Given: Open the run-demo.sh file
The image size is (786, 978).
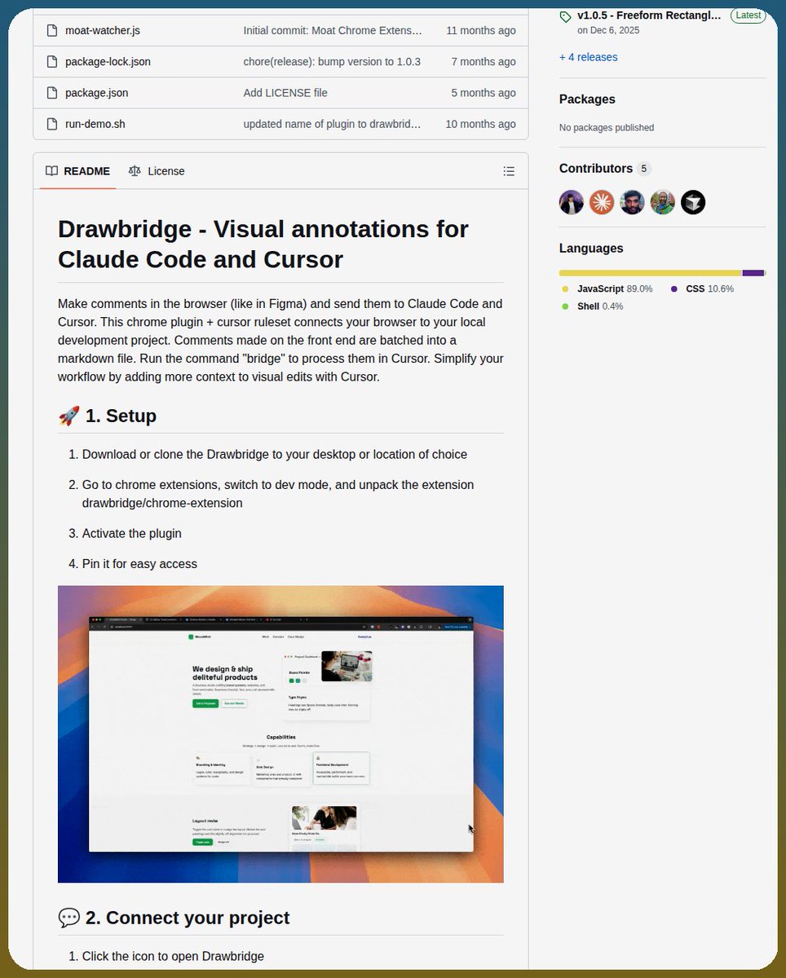Looking at the screenshot, I should [x=95, y=124].
